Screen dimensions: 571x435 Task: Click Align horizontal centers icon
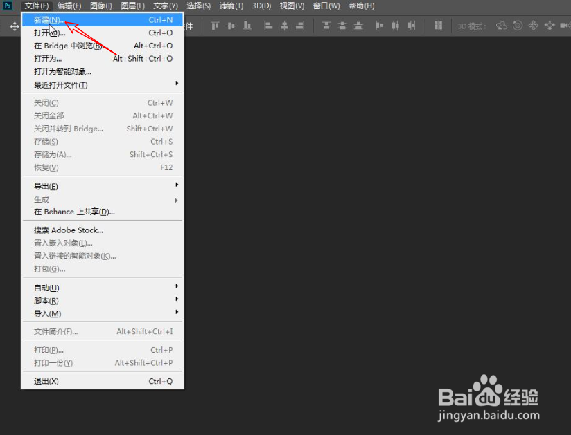284,26
